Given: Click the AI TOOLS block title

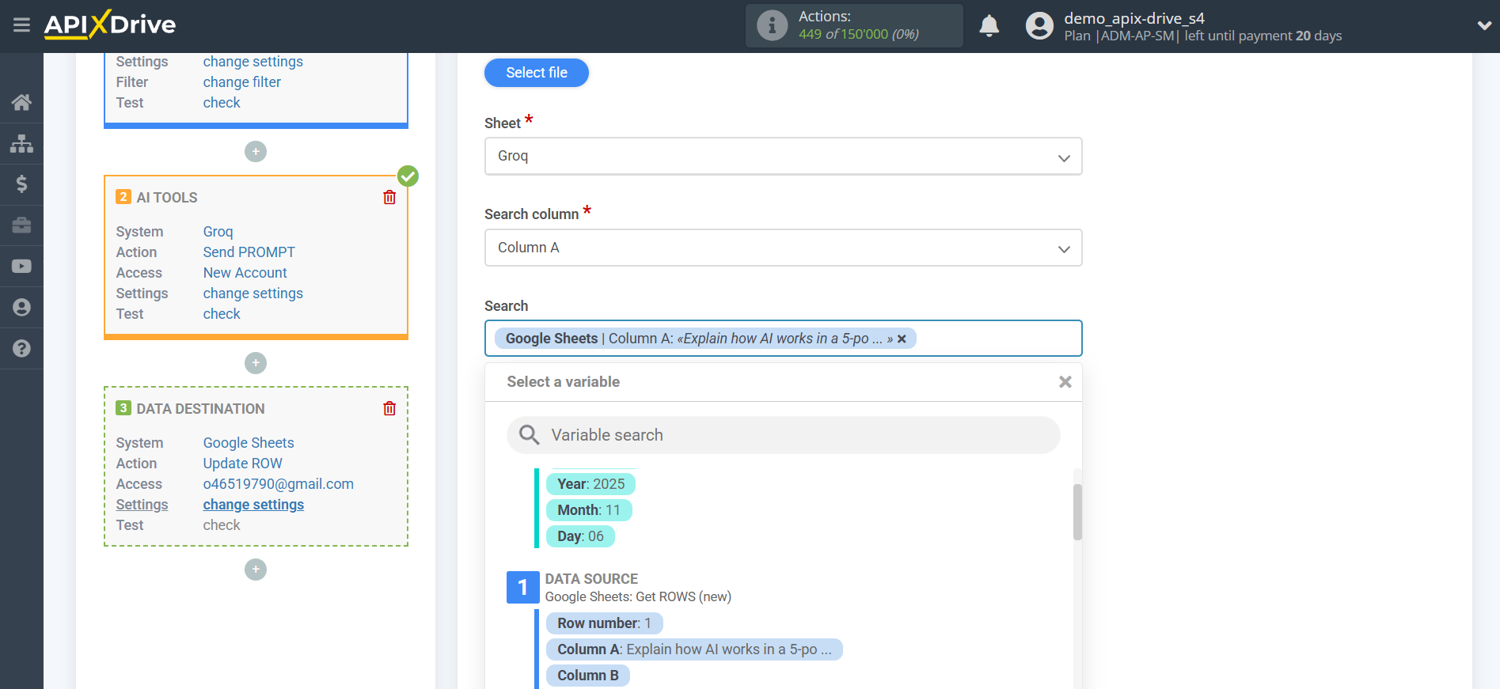Looking at the screenshot, I should [167, 198].
